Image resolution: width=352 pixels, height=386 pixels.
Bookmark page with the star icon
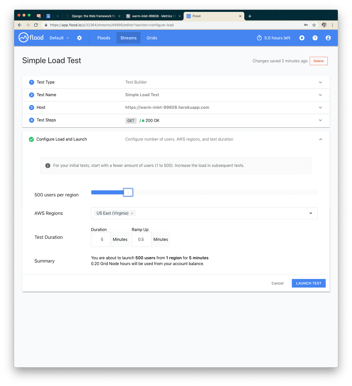pyautogui.click(x=314, y=25)
